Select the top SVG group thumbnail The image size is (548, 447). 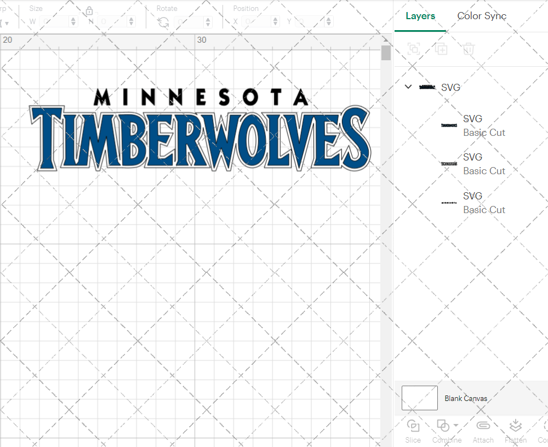click(x=427, y=87)
